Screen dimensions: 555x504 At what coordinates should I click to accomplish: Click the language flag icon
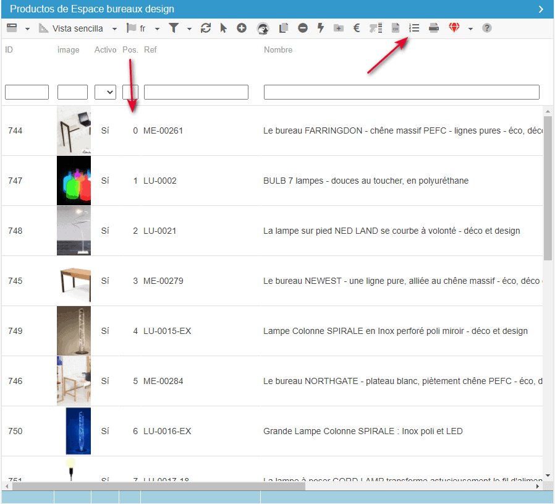coord(131,28)
